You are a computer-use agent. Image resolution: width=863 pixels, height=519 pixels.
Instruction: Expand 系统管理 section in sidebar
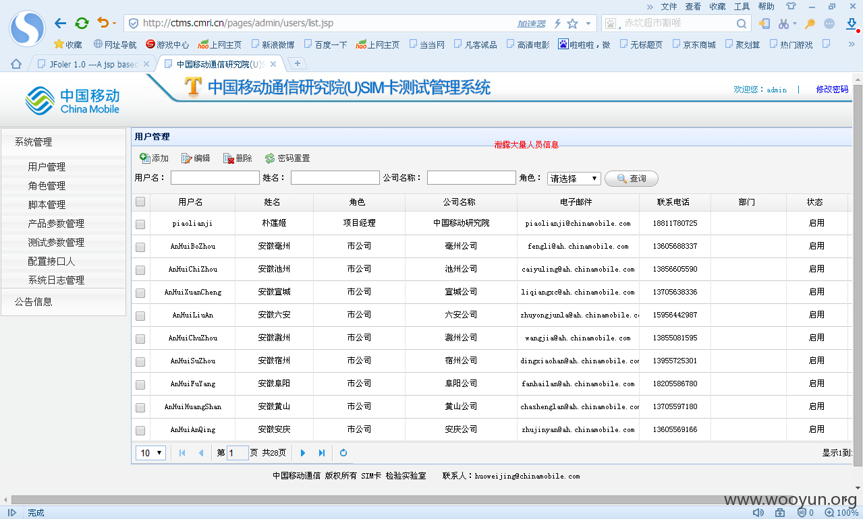[63, 142]
